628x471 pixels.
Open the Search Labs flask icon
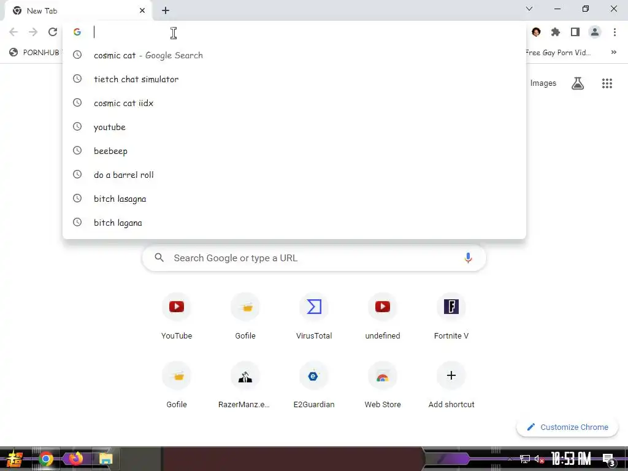[x=578, y=83]
